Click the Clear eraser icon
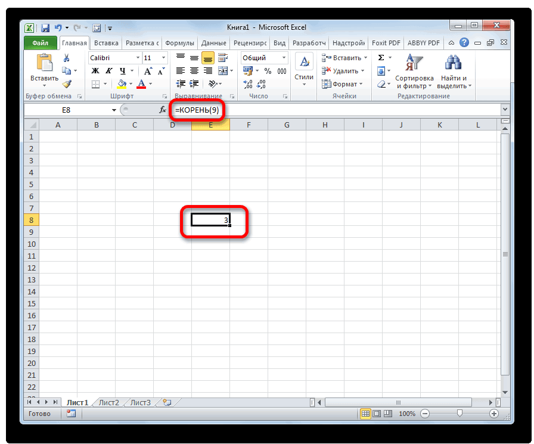This screenshot has width=534, height=444. 381,84
